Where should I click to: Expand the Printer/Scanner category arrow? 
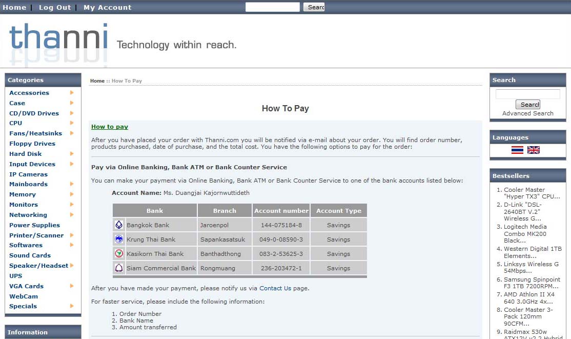click(72, 235)
